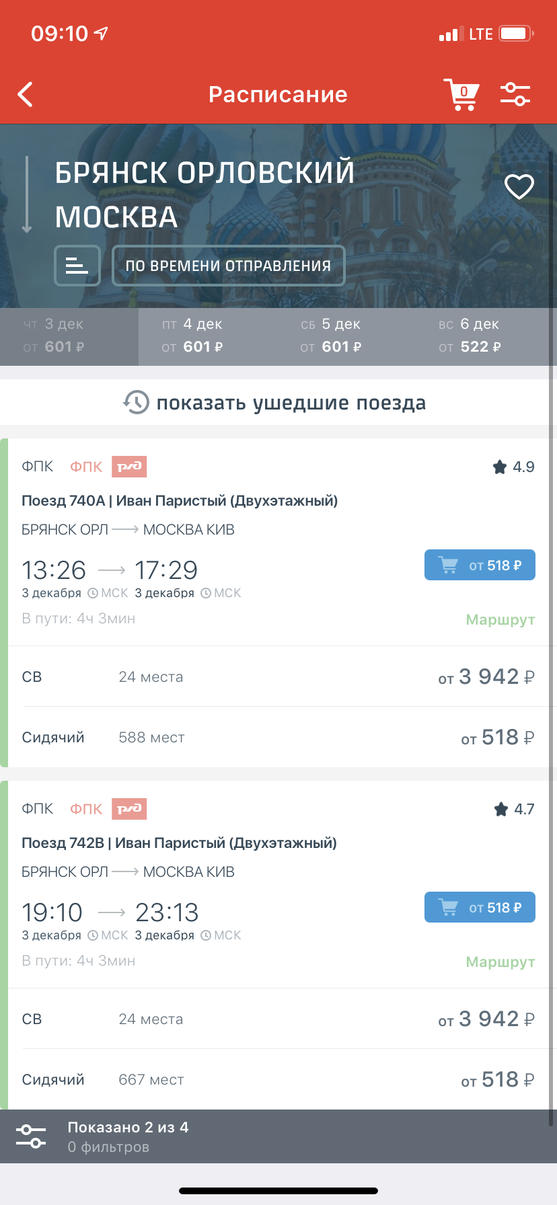Expand СВ class for train 740А
This screenshot has height=1205, width=557.
coord(278,676)
